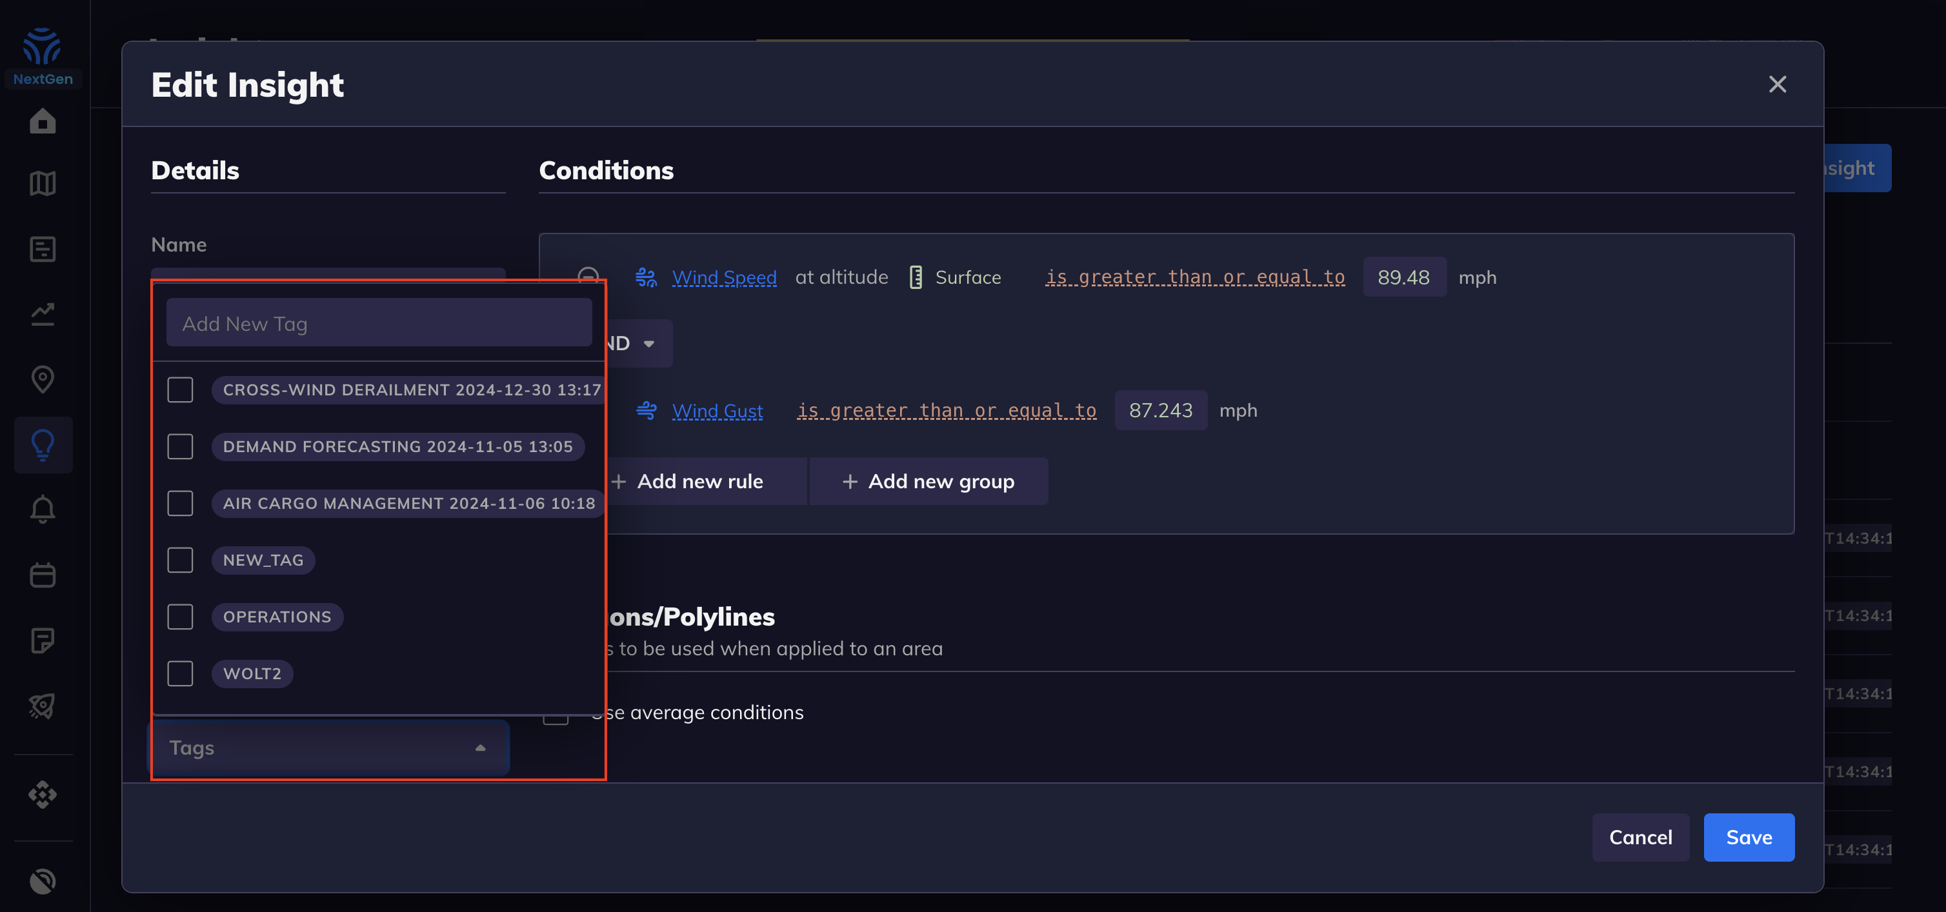Change Wind Gust operator greater than or equal

(947, 411)
